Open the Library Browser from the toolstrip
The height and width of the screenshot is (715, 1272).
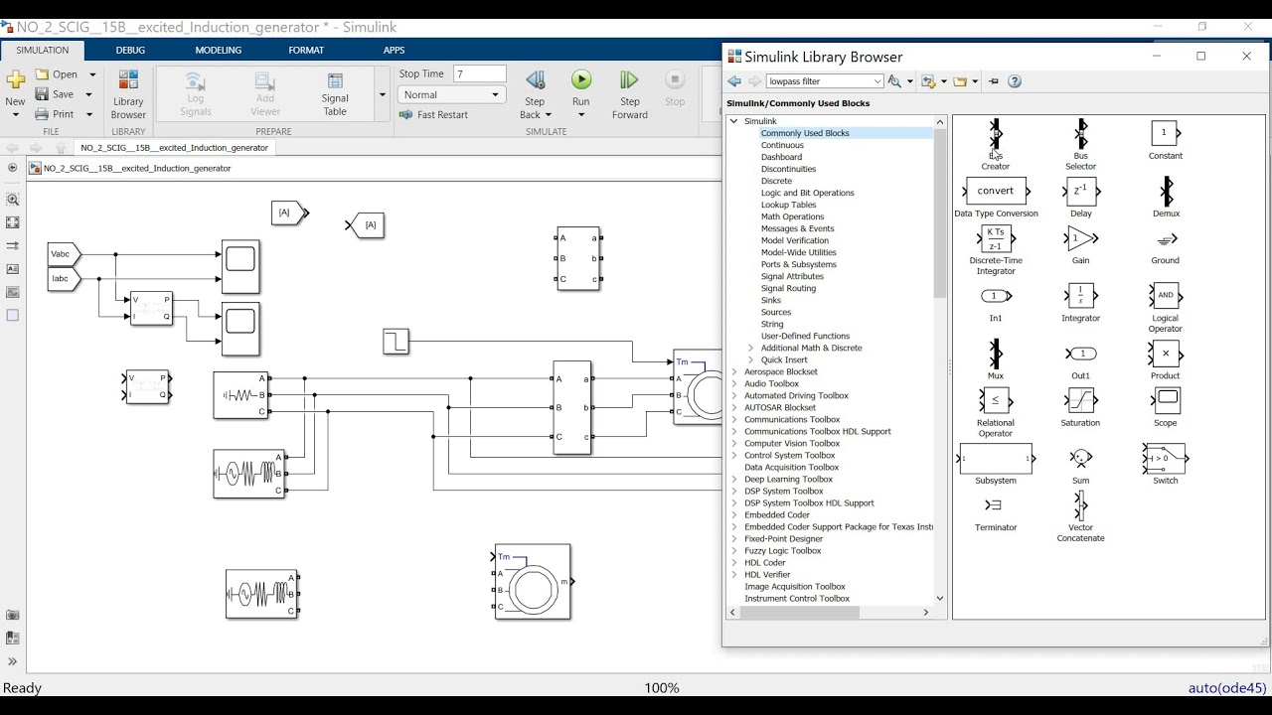pyautogui.click(x=128, y=94)
